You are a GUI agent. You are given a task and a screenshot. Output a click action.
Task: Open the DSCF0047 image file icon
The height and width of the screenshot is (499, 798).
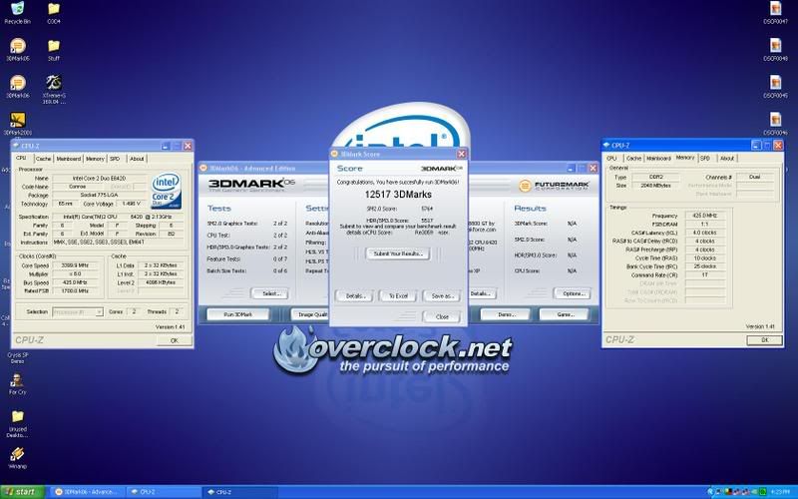point(774,8)
